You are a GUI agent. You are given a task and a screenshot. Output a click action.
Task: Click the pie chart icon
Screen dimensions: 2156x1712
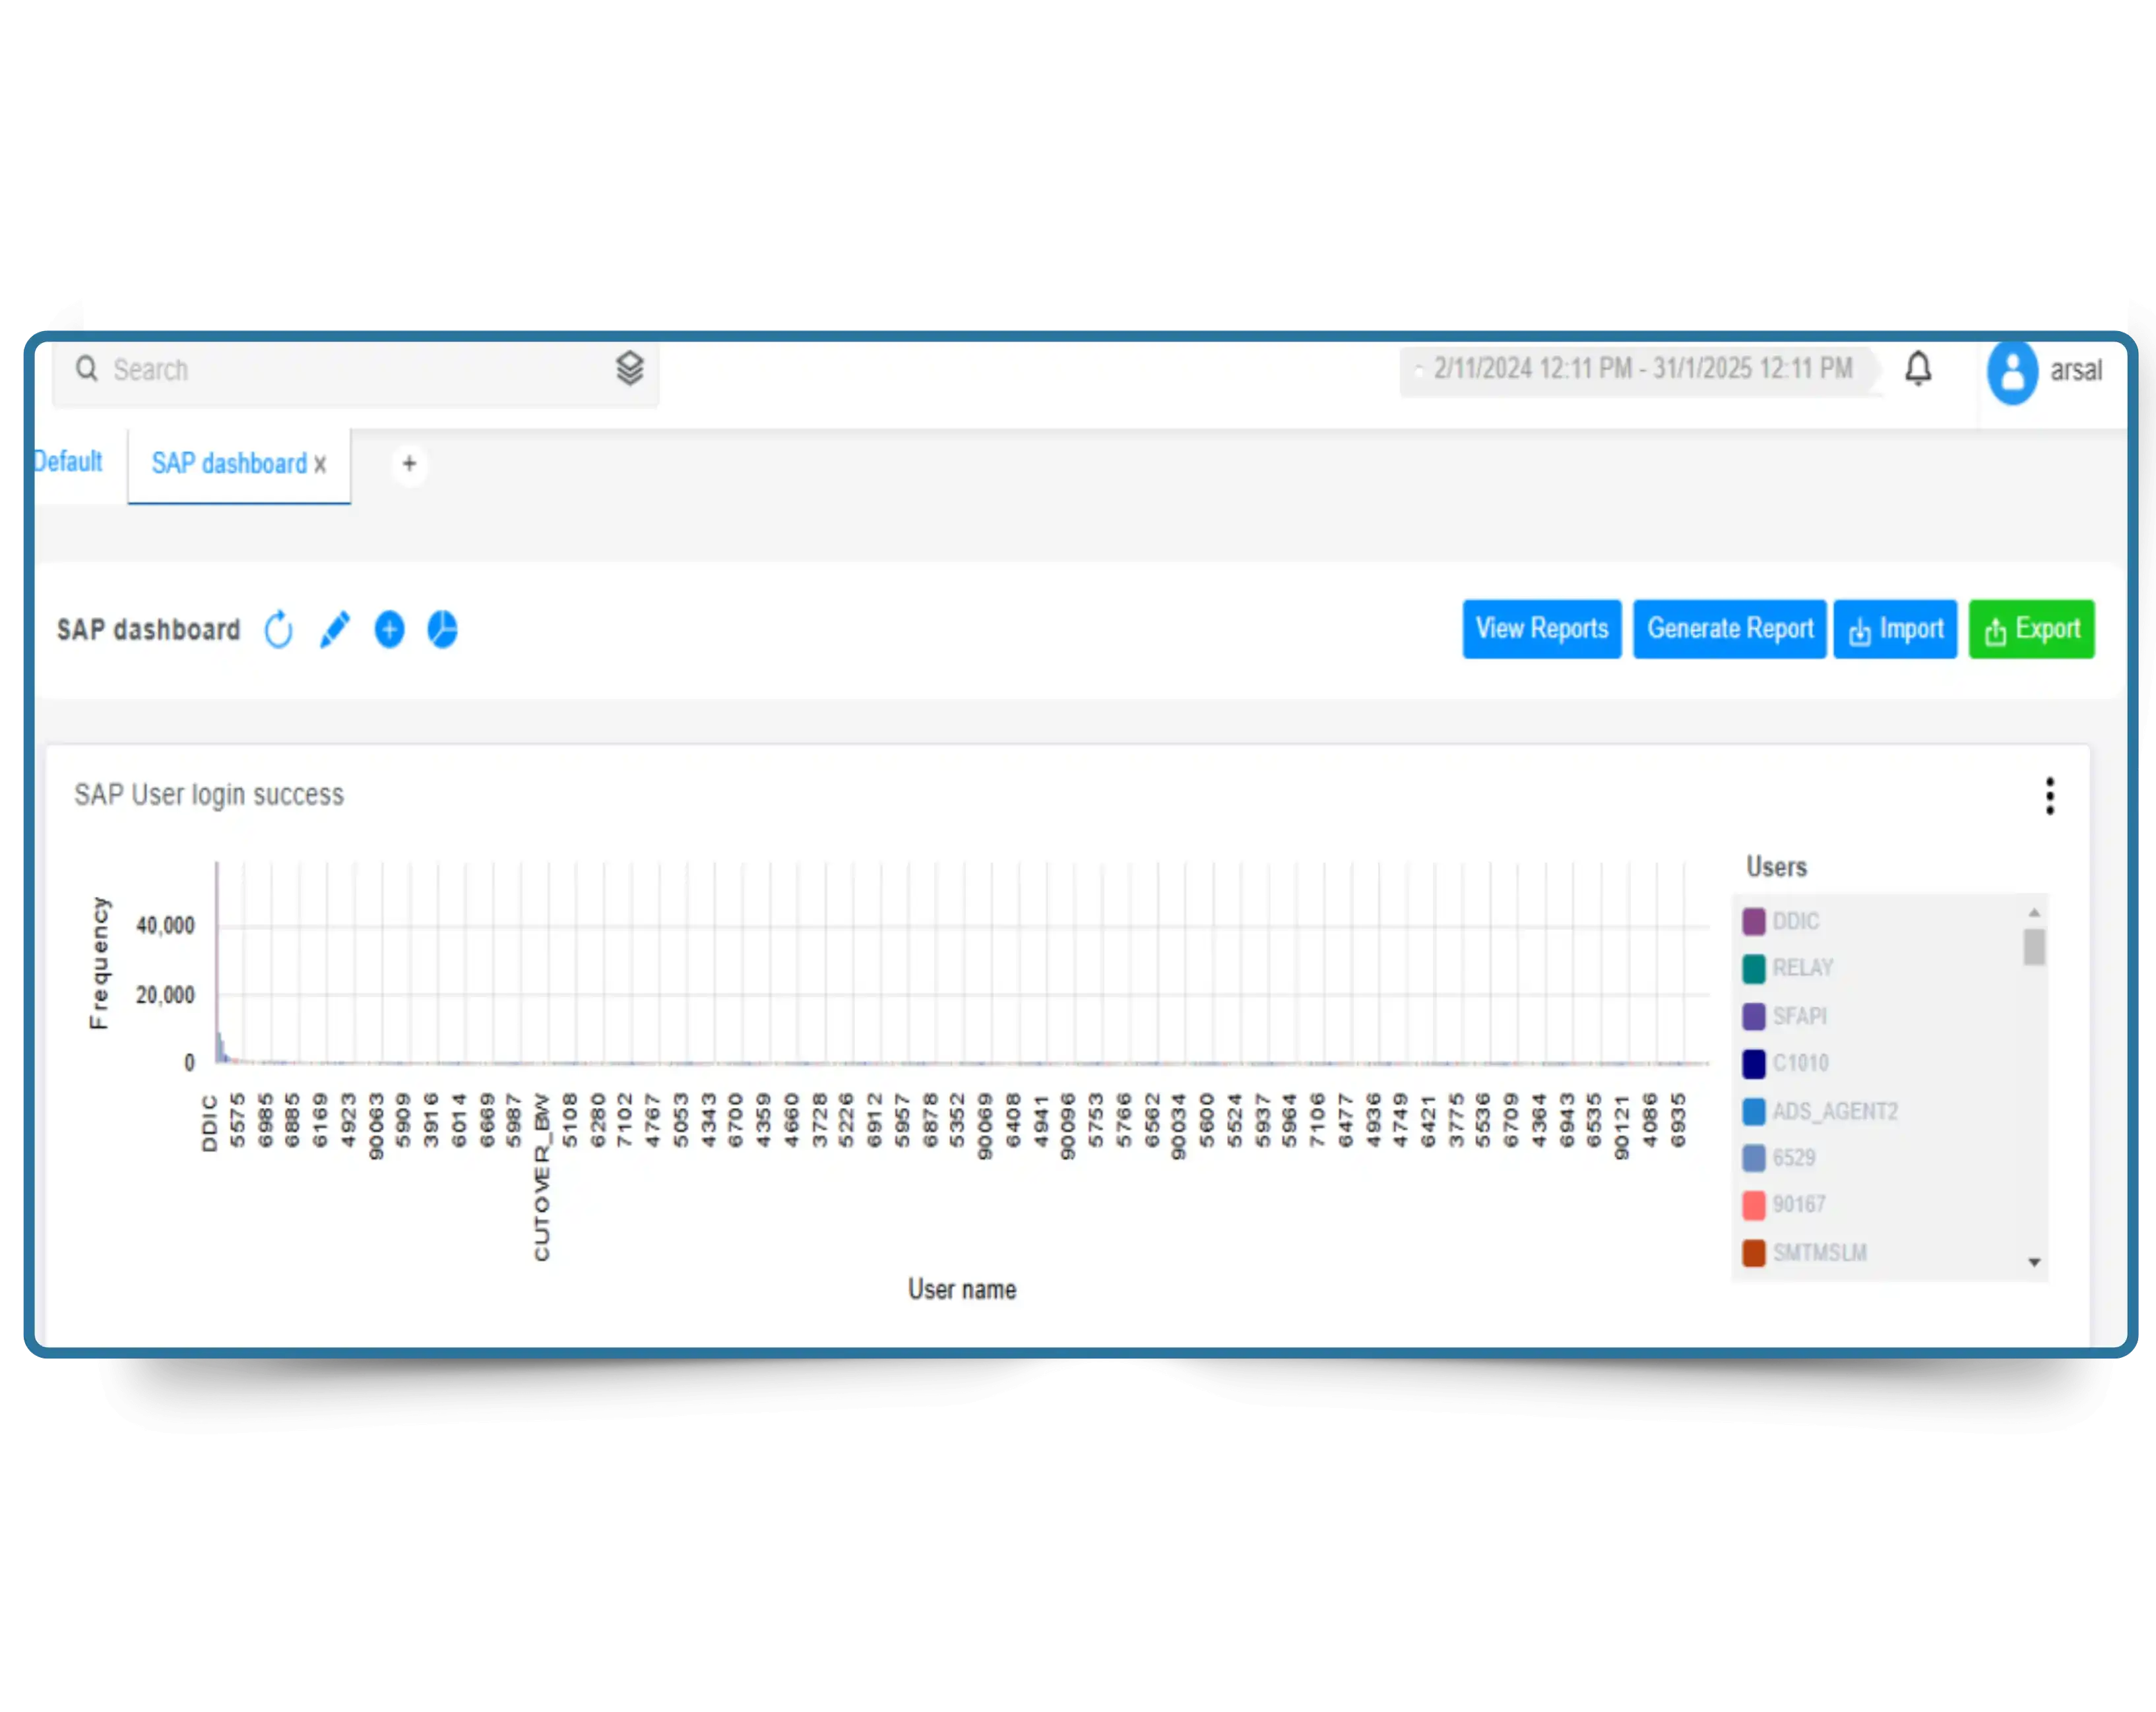(x=442, y=630)
